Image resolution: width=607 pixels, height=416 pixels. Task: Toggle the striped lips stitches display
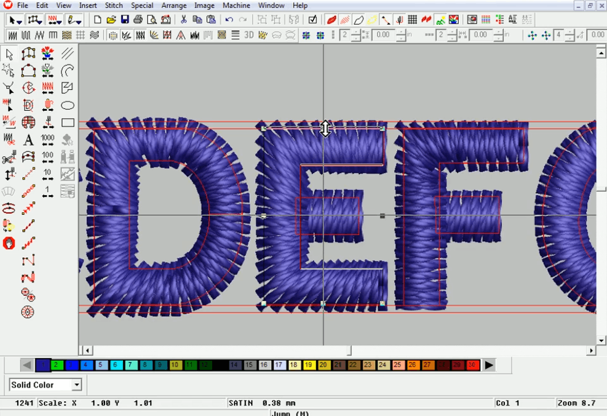tap(345, 19)
